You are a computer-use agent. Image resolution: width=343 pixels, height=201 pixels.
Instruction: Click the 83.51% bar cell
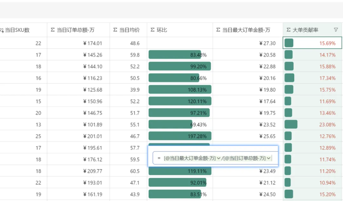[180, 194]
